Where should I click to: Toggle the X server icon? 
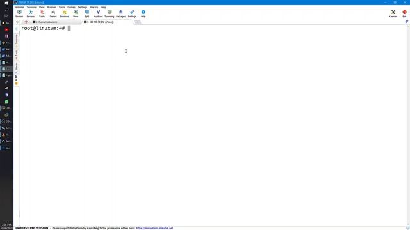click(x=393, y=13)
